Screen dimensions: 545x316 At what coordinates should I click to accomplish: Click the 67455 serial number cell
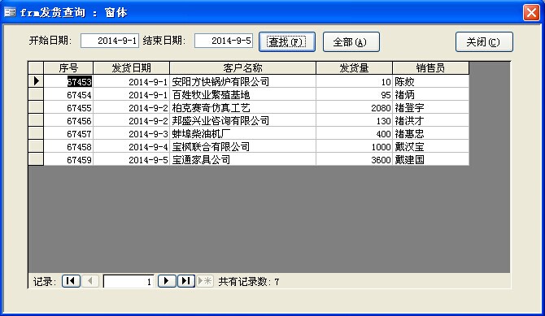(x=68, y=108)
